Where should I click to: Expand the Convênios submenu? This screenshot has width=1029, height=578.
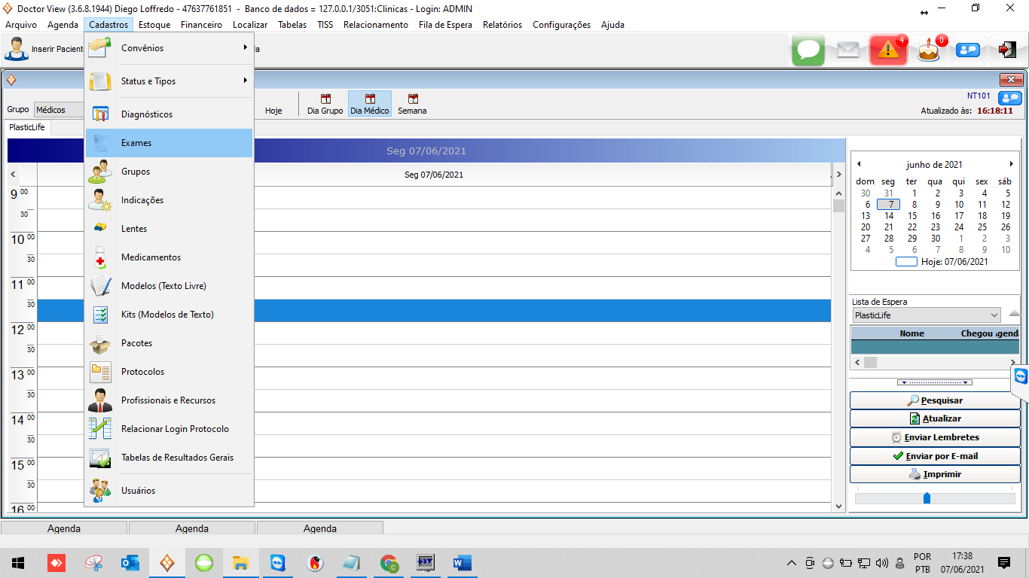169,48
